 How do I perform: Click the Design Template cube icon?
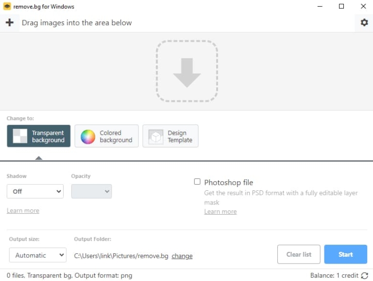point(156,137)
